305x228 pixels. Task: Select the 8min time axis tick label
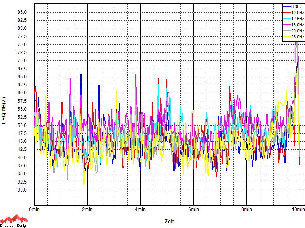coord(247,209)
